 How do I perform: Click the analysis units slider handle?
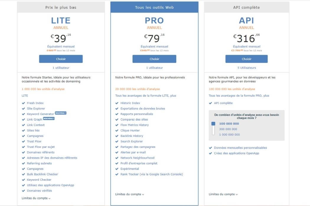[x=213, y=124]
